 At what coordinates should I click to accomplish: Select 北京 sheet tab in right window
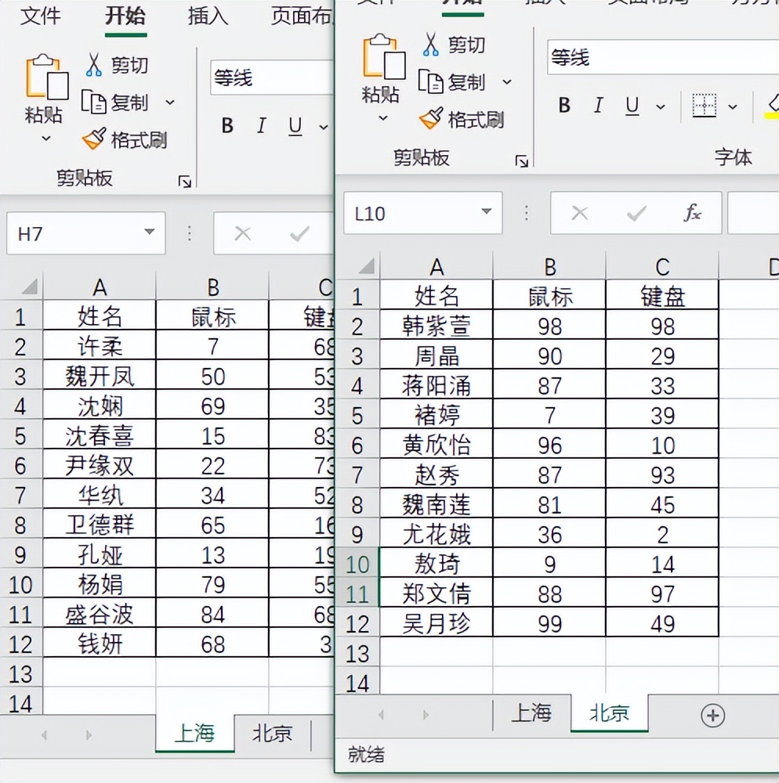pos(609,713)
